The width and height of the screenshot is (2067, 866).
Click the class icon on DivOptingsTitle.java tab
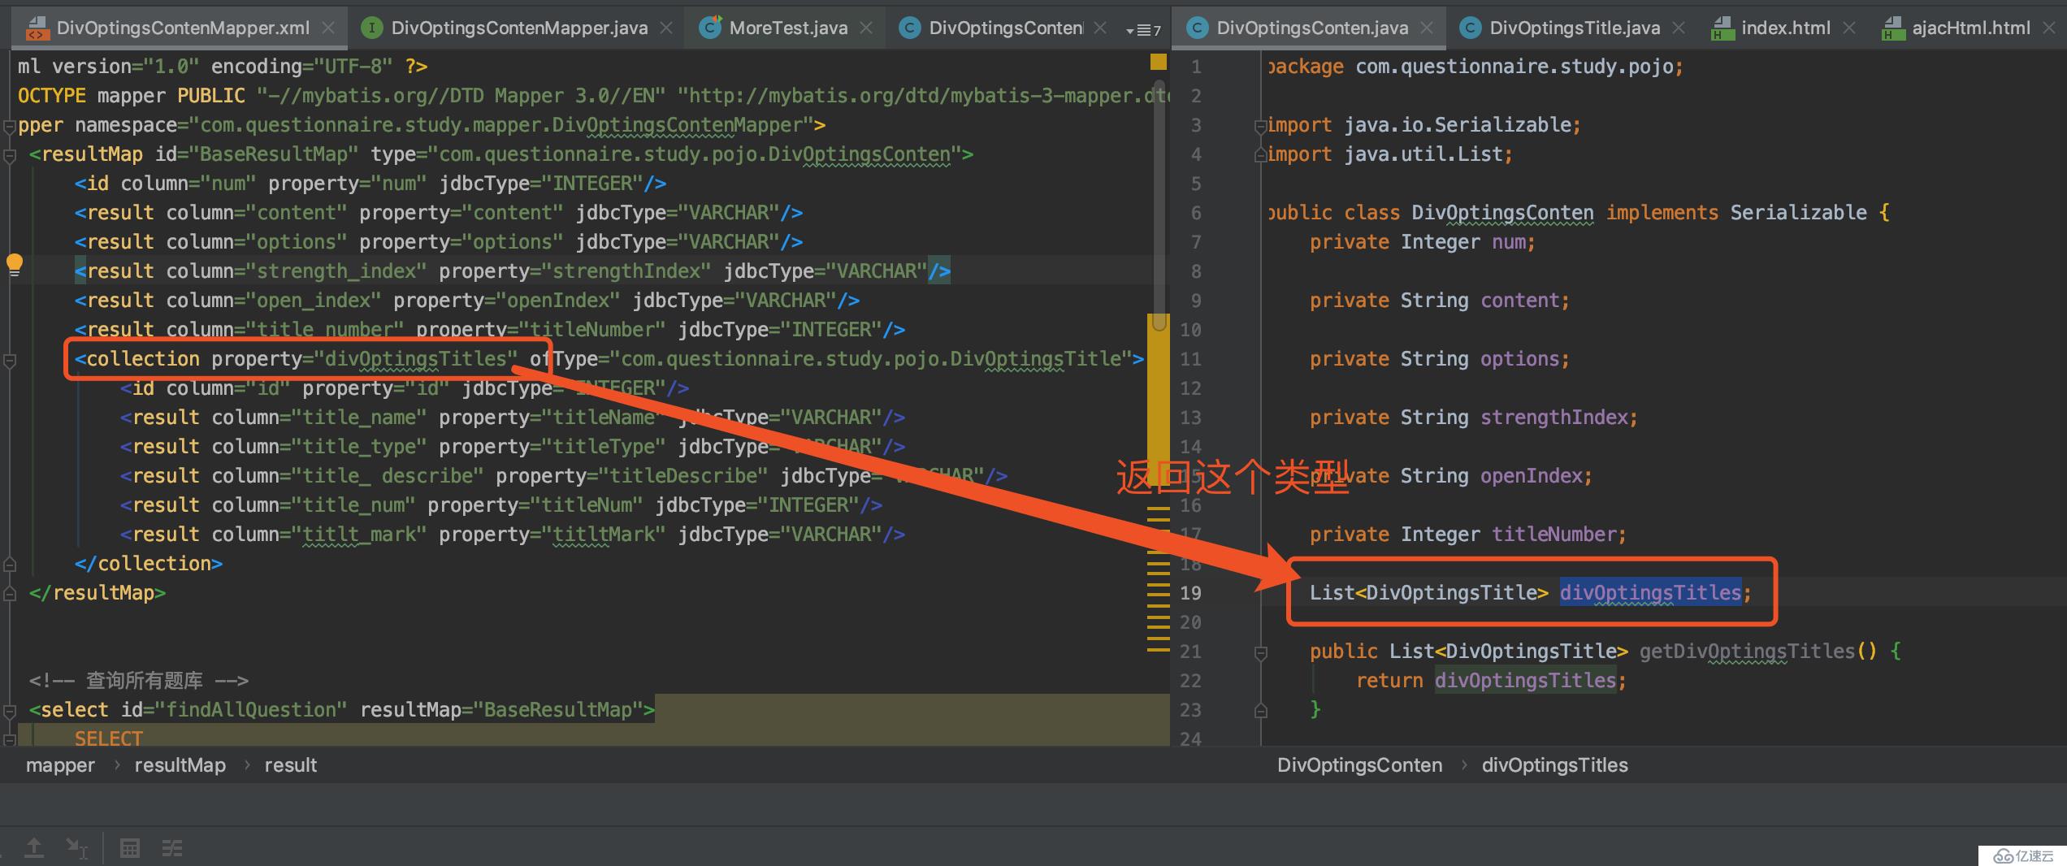point(1470,28)
